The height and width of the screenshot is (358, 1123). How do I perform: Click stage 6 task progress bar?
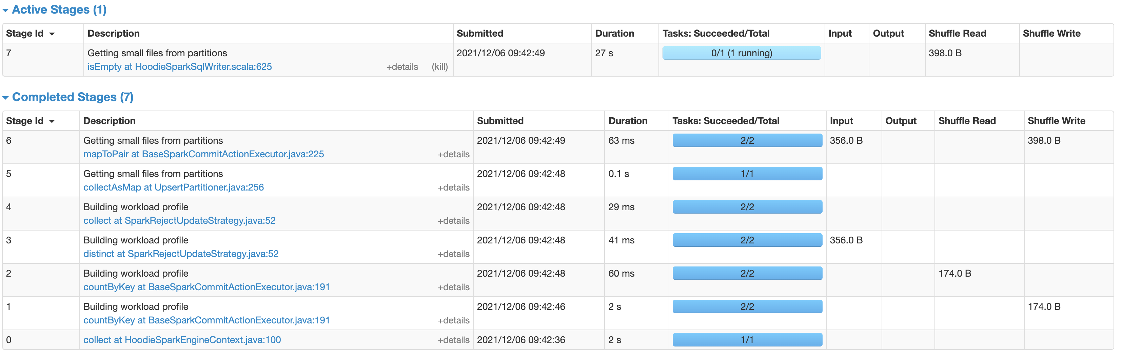click(x=747, y=140)
